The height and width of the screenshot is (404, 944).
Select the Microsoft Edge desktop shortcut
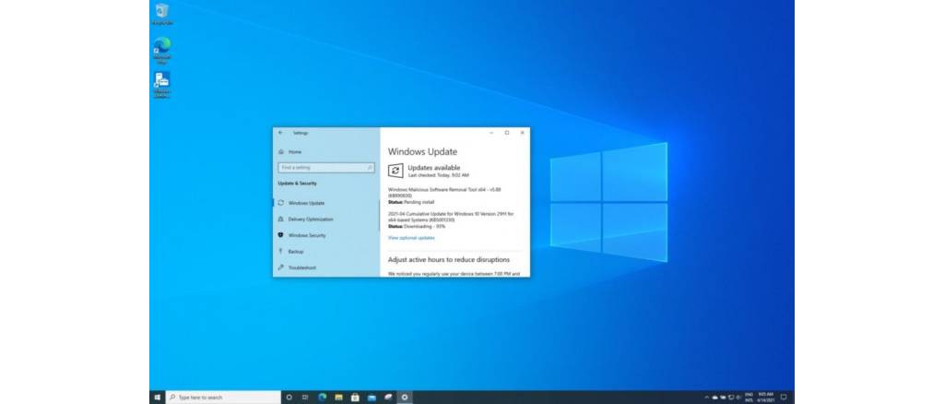click(162, 50)
